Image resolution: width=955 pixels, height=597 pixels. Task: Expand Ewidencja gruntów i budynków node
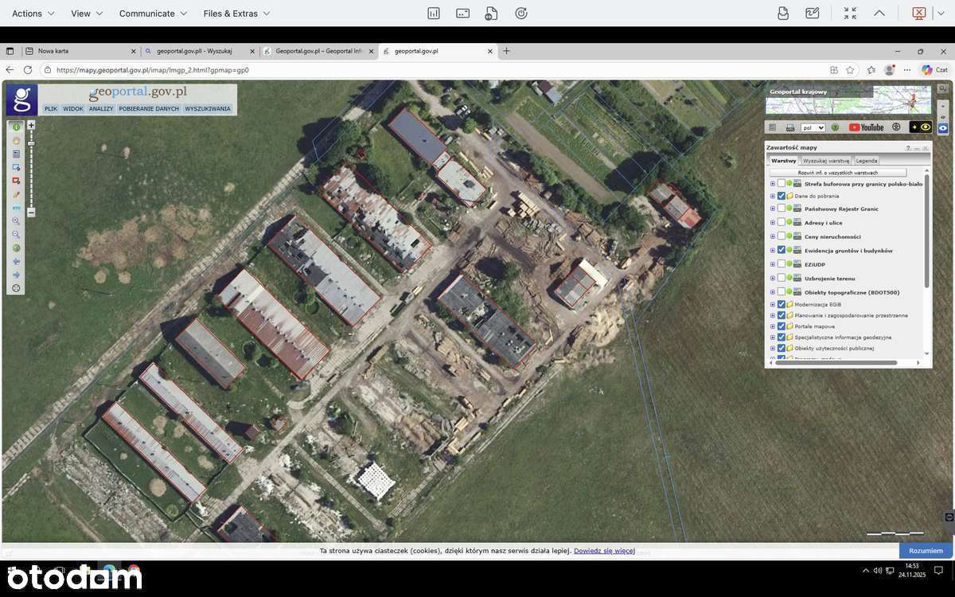click(772, 251)
